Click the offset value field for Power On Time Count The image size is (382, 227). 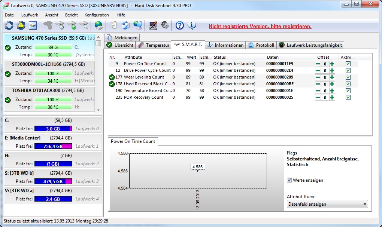pos(325,64)
